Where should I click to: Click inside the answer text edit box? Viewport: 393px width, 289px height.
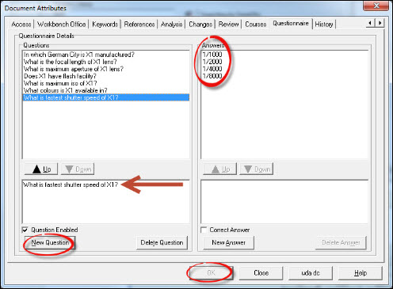click(284, 202)
